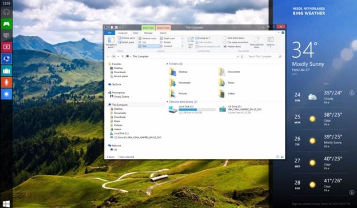Screen dimensions: 357x208
Task: Select SkyDrive in navigation pane
Action: click(114, 85)
